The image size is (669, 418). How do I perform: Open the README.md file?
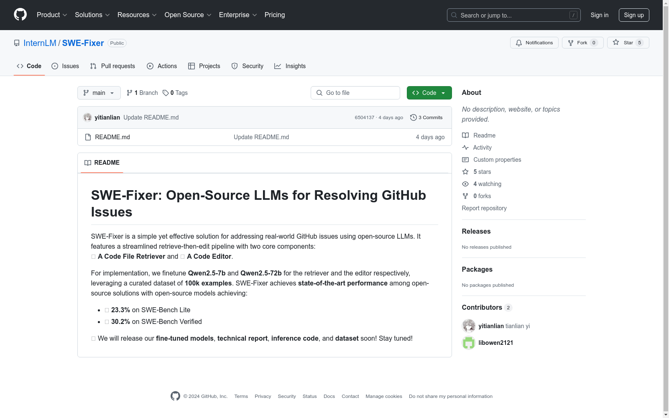point(112,137)
